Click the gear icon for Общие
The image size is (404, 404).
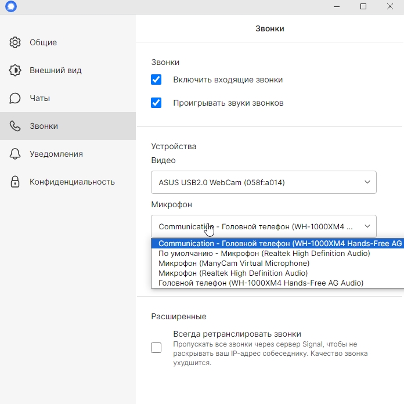[x=15, y=42]
